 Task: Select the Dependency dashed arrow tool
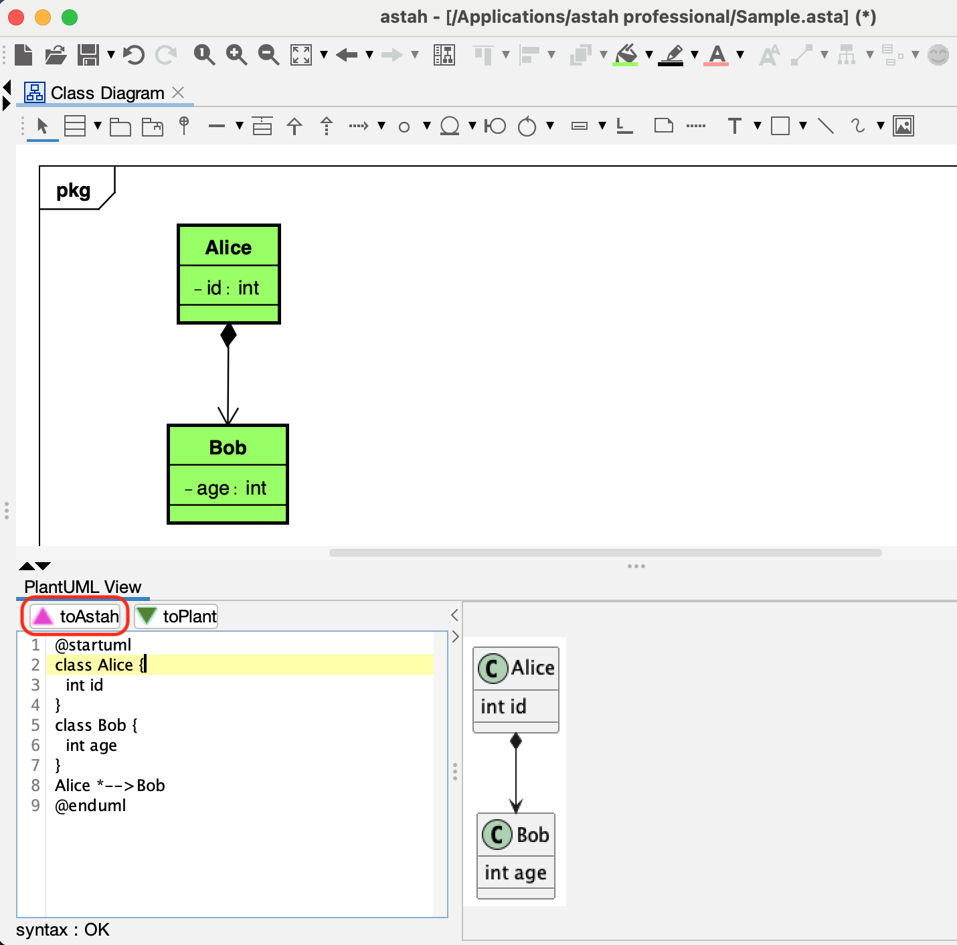point(359,126)
